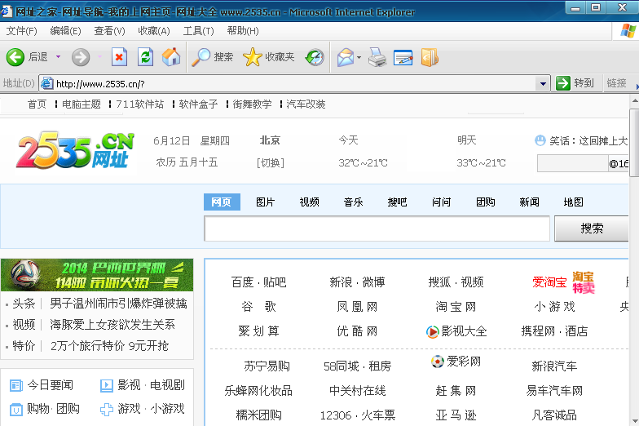Screen dimensions: 639x426
Task: Open the 收藏(A) menu
Action: pos(153,31)
